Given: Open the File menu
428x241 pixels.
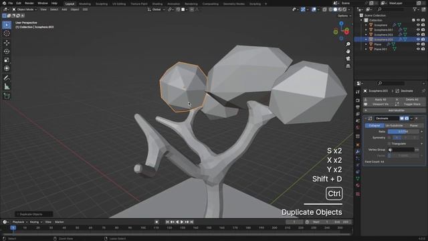Looking at the screenshot, I should (x=11, y=3).
